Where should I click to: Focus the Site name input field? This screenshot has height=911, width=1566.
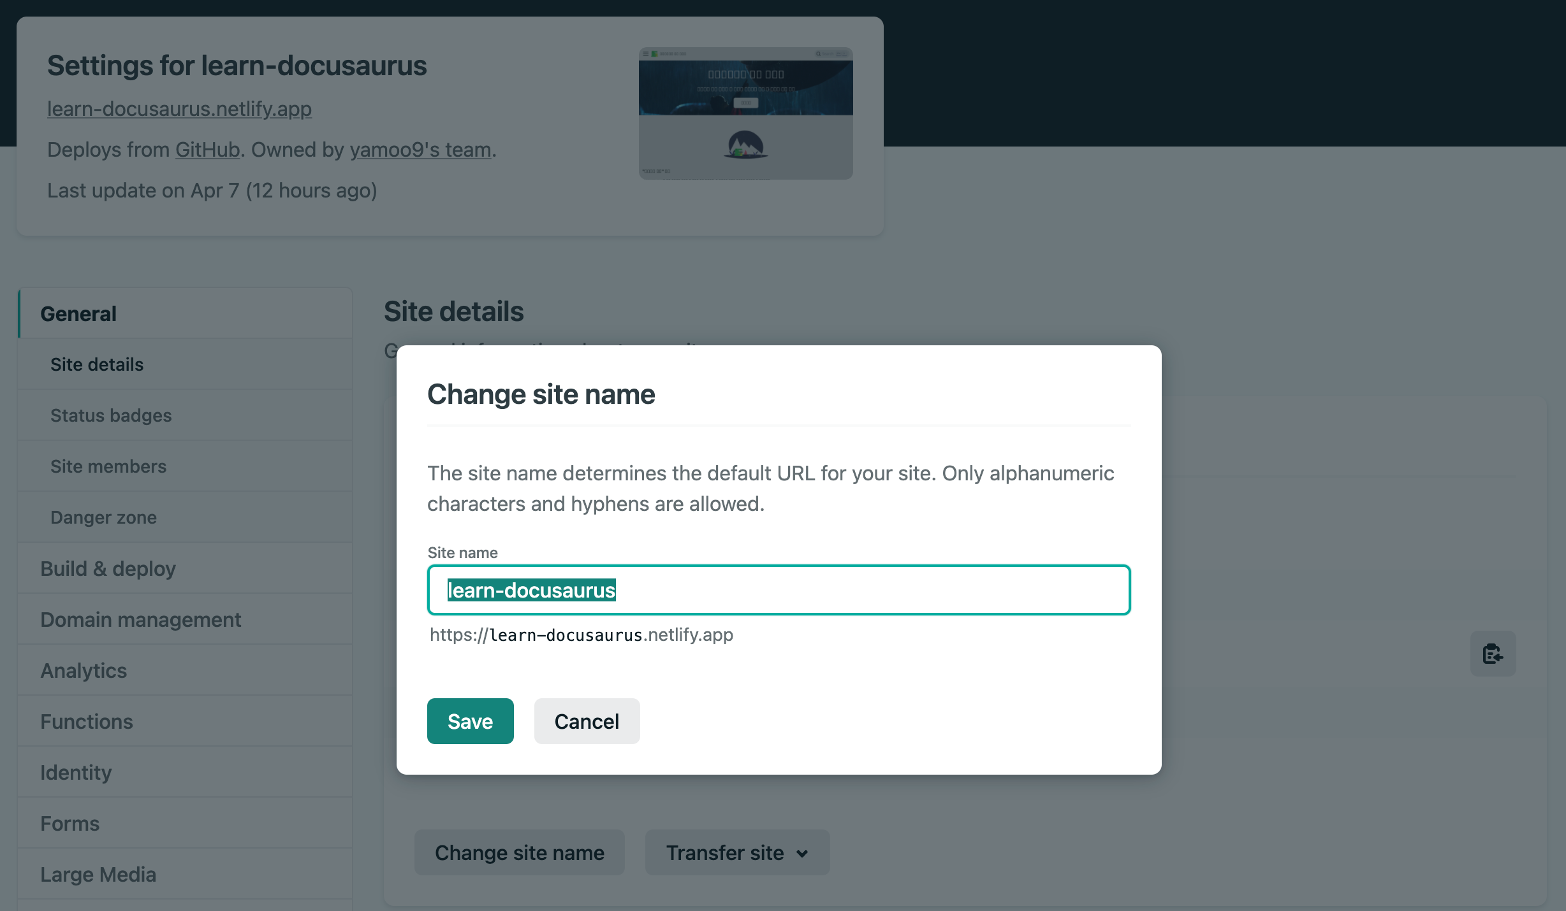point(778,590)
